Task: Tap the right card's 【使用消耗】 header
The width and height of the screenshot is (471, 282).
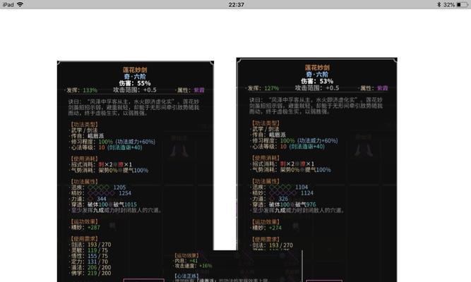Action: [x=266, y=158]
